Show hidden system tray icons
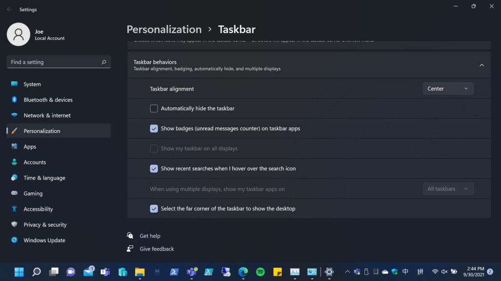 click(x=347, y=272)
